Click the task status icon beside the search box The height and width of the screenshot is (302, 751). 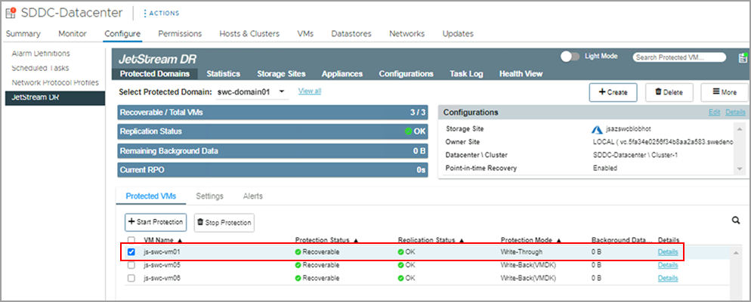742,57
